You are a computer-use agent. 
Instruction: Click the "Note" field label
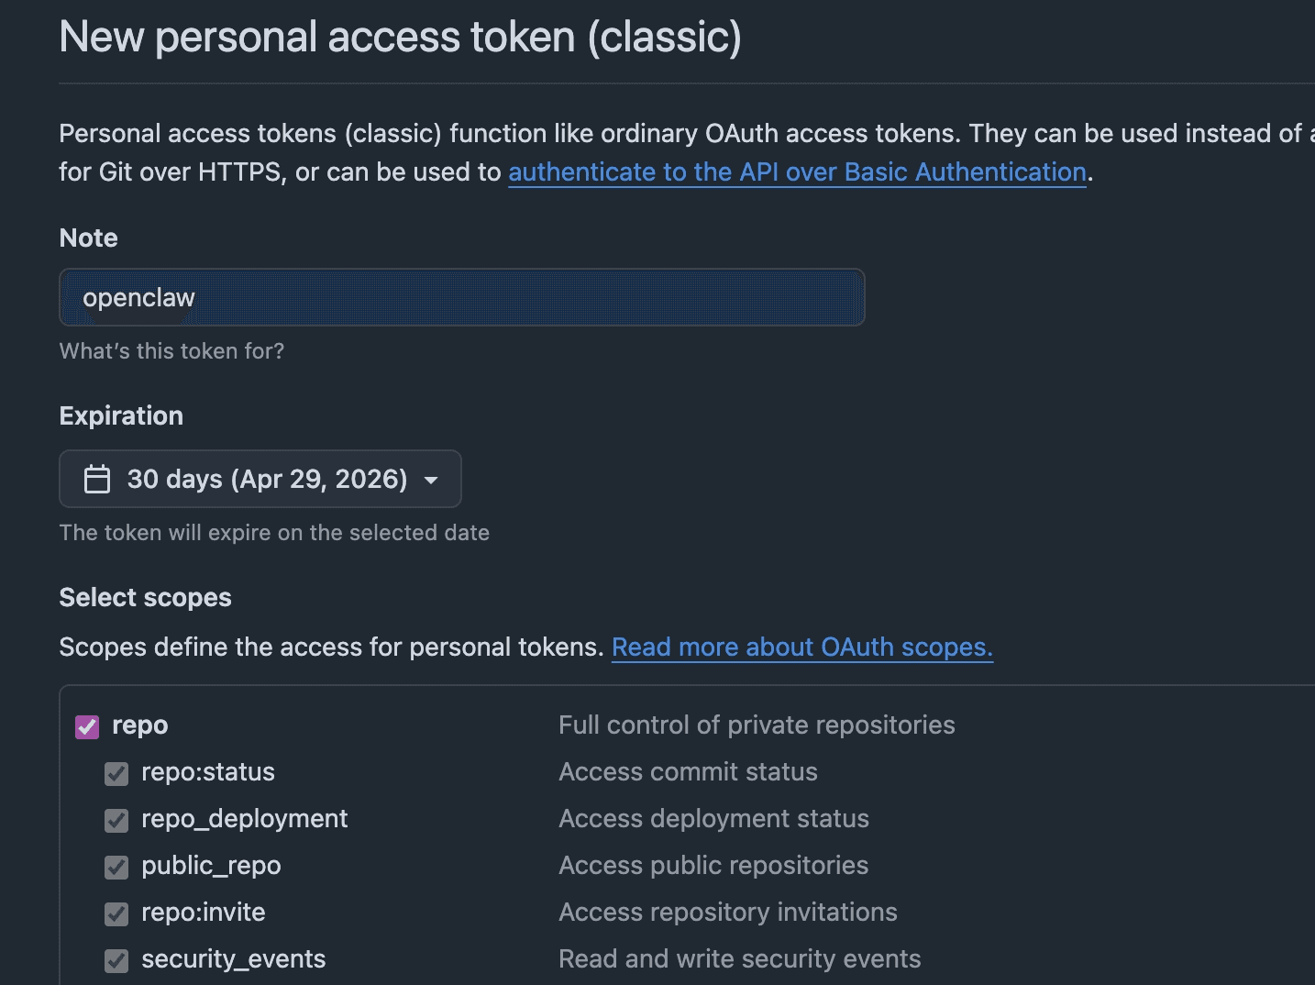click(x=88, y=238)
